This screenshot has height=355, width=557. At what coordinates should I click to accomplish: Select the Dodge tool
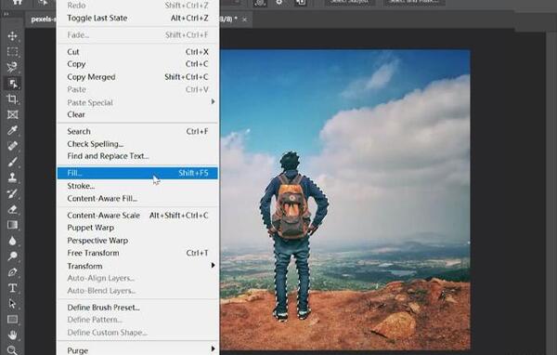point(12,256)
